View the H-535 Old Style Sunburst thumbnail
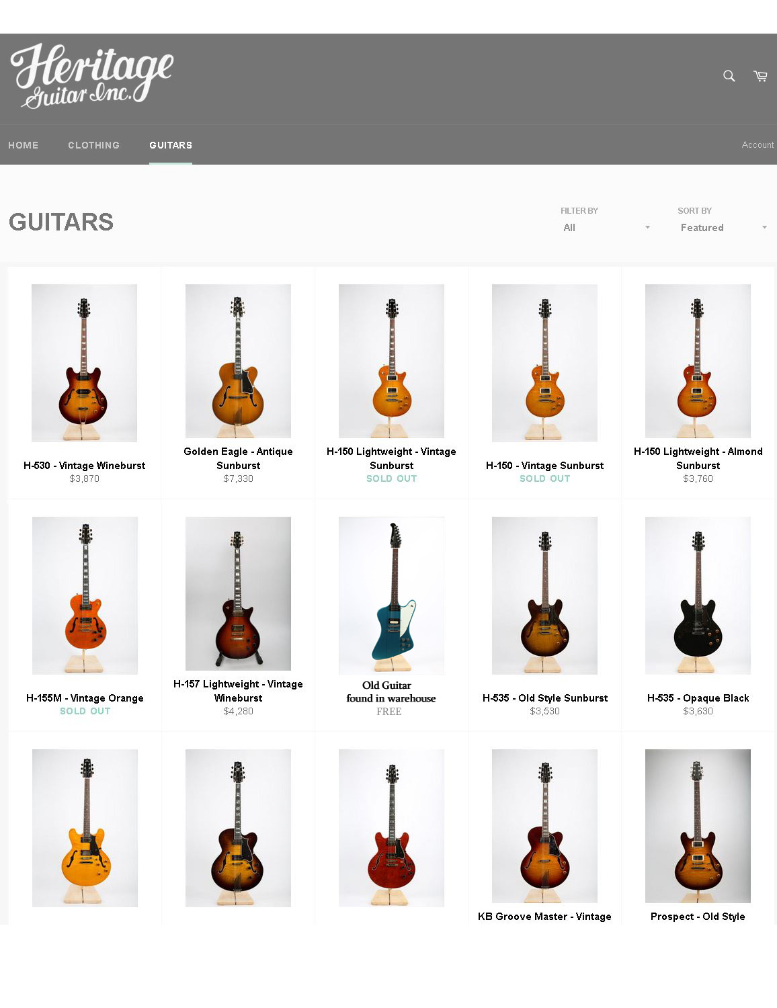The height and width of the screenshot is (1008, 777). click(x=544, y=595)
